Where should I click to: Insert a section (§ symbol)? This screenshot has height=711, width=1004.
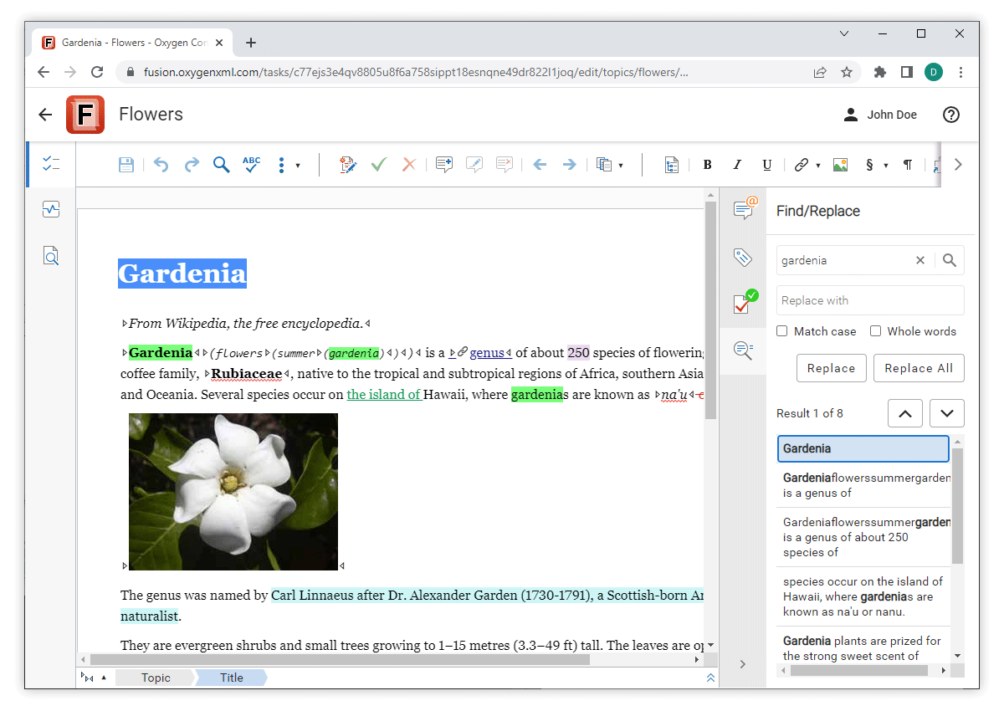click(870, 165)
